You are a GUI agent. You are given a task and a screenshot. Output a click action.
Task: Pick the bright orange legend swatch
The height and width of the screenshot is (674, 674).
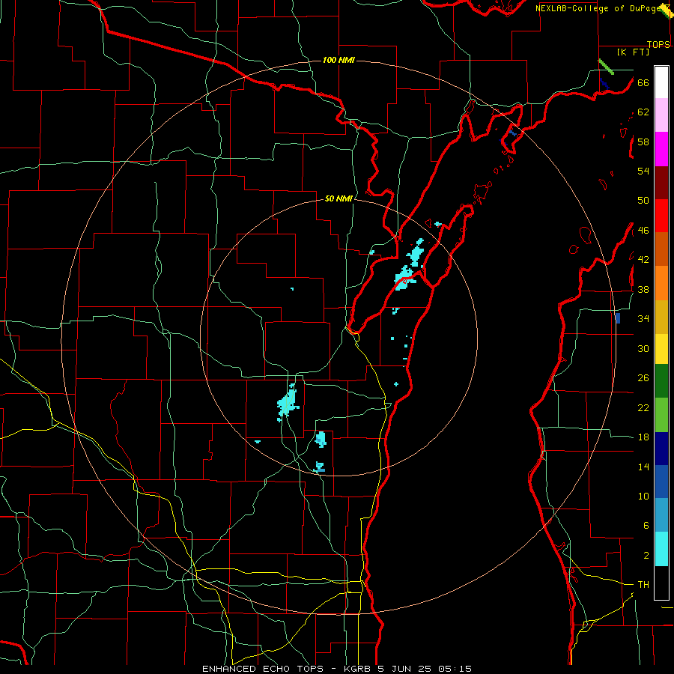[661, 283]
